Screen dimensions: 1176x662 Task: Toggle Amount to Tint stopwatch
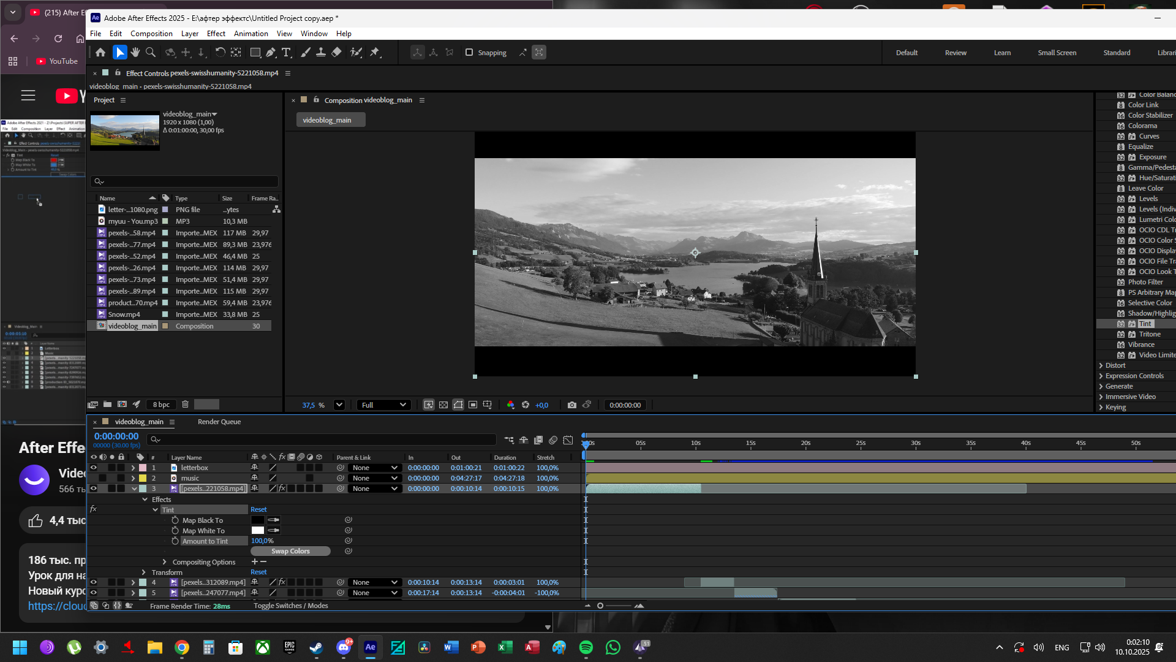pyautogui.click(x=175, y=541)
